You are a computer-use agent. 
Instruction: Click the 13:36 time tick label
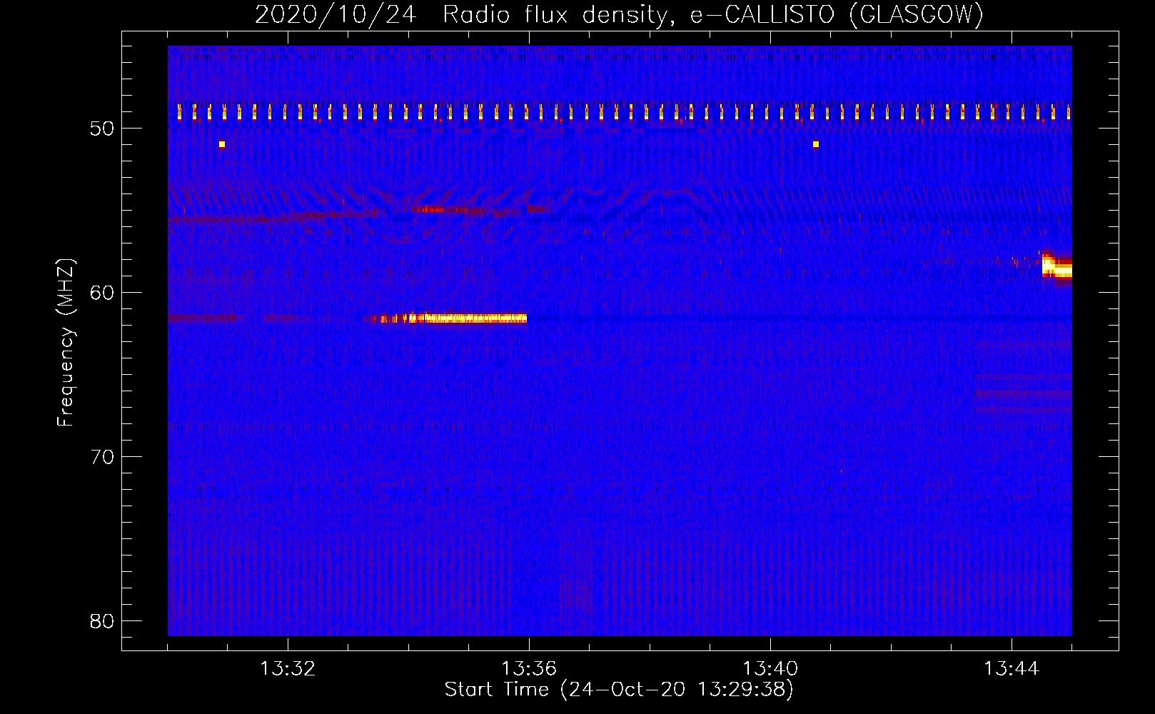[x=529, y=669]
